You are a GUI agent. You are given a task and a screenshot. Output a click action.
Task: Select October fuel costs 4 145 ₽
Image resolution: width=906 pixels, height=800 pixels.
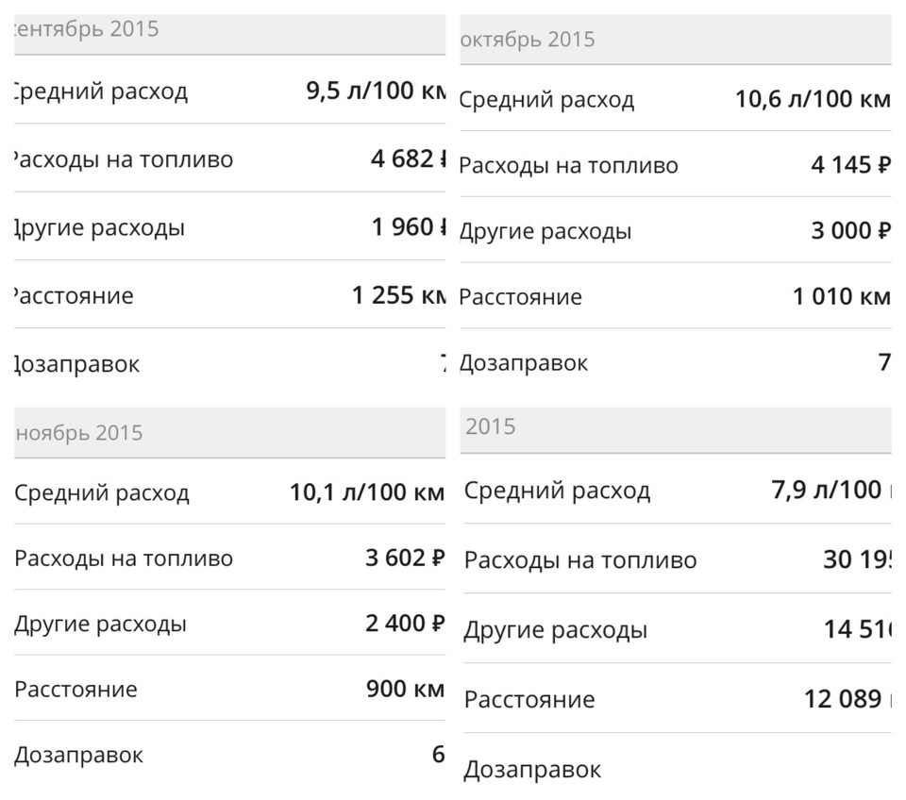pyautogui.click(x=676, y=164)
